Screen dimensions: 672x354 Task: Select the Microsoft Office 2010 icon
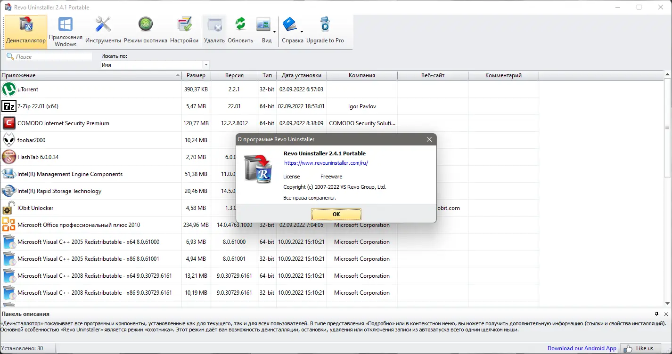click(9, 225)
